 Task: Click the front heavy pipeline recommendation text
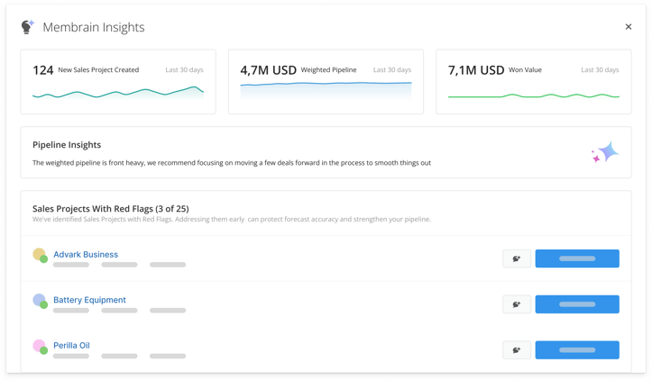click(232, 163)
